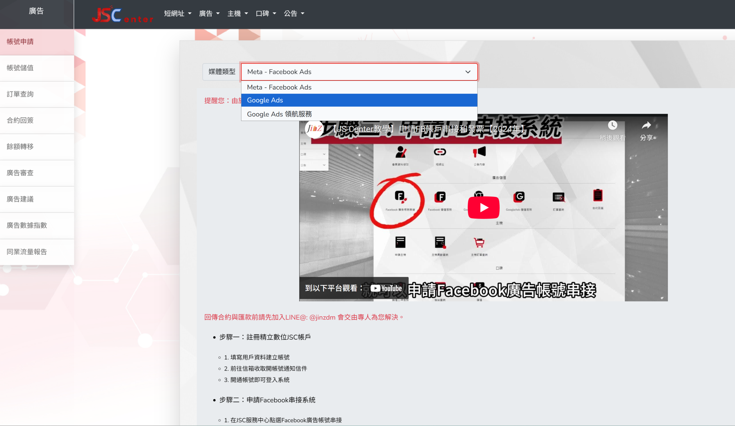Viewport: 735px width, 426px height.
Task: Click the Watch Later clock icon
Action: click(612, 126)
